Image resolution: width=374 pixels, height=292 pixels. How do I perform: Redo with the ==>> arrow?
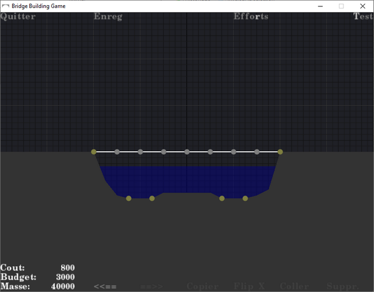[x=152, y=286]
